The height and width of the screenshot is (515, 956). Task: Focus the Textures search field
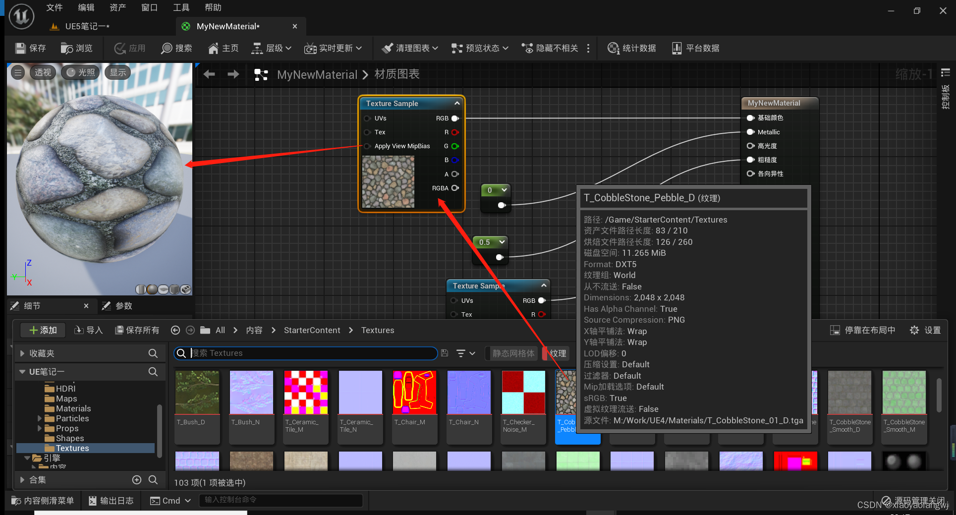[x=305, y=353]
